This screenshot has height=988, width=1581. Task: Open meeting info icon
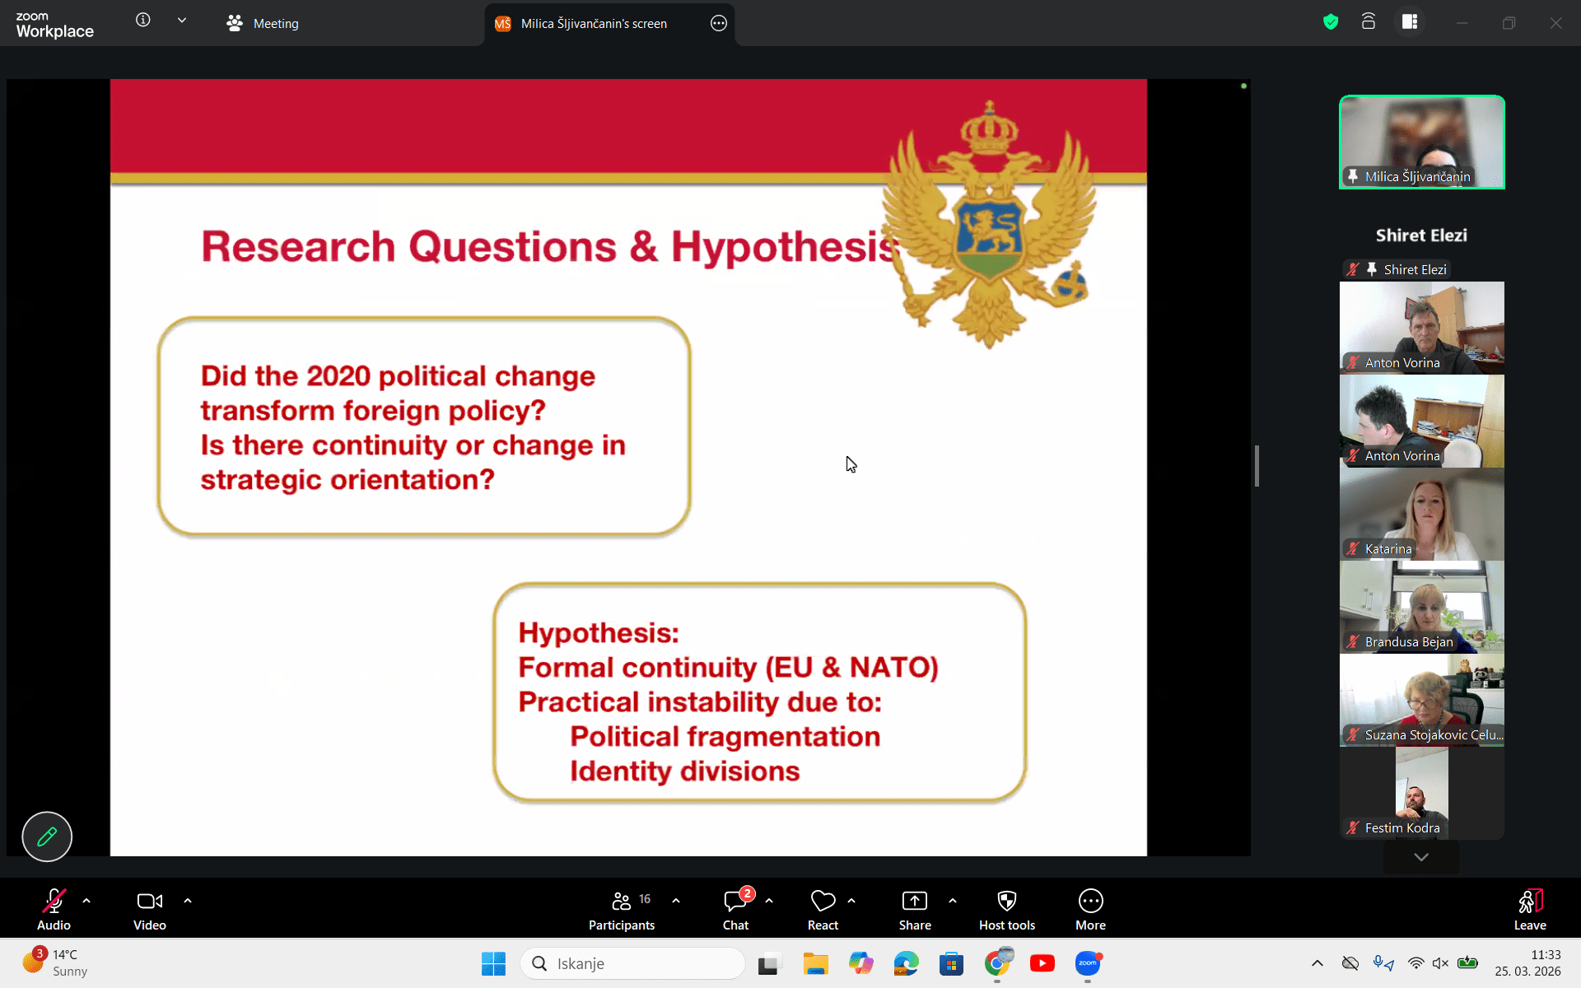(x=143, y=21)
